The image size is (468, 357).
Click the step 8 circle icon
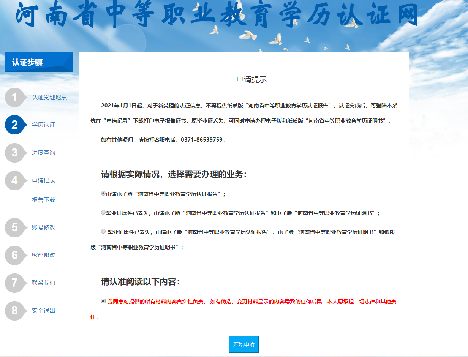pyautogui.click(x=14, y=311)
